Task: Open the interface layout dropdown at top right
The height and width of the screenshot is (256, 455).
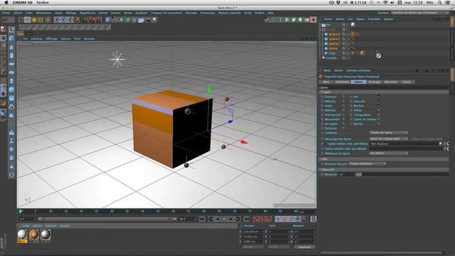Action: tap(420, 13)
